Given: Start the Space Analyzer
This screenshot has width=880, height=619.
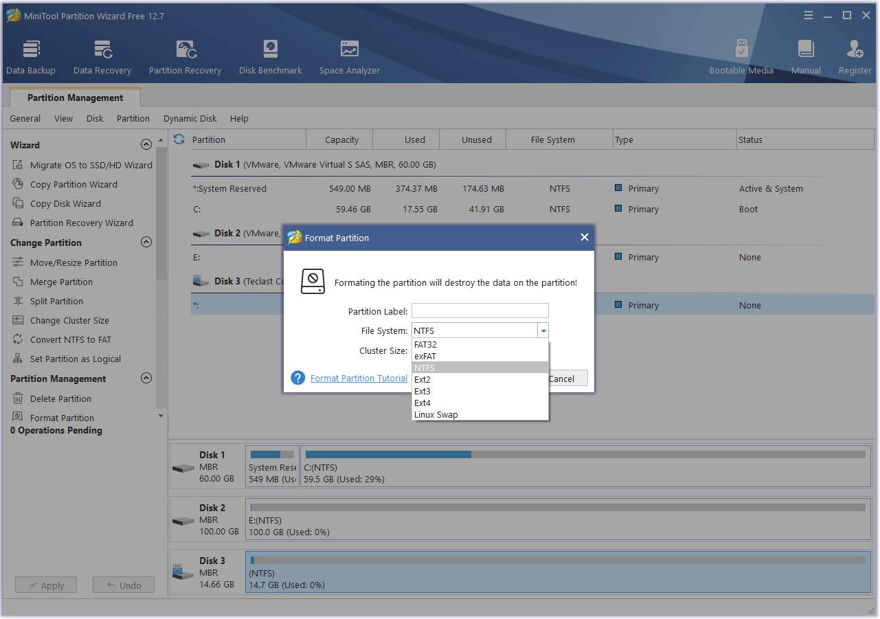Looking at the screenshot, I should tap(349, 55).
